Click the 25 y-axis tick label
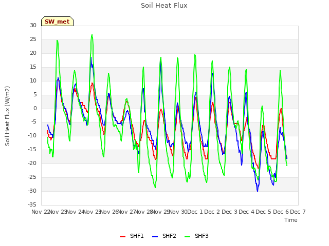Screen dimensions: 329x246 [33, 39]
